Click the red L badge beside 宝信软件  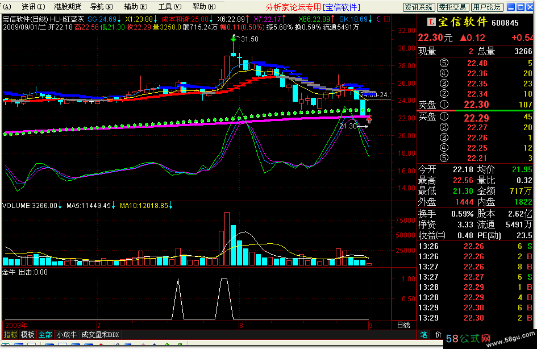(431, 22)
